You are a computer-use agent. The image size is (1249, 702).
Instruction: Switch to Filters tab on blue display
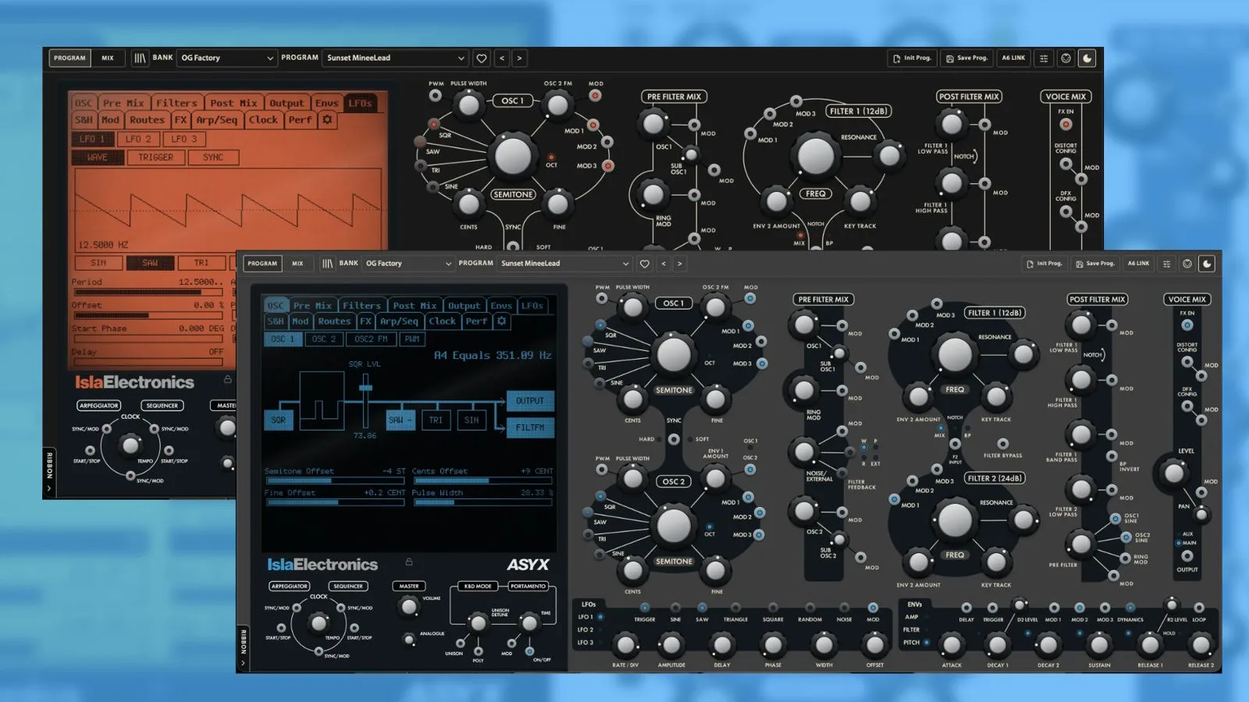click(x=361, y=306)
